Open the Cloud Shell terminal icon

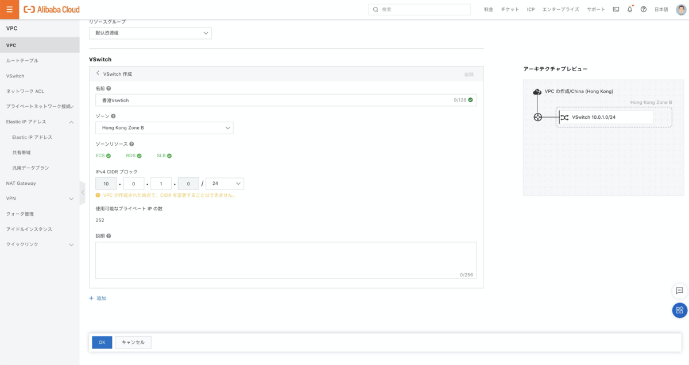click(616, 10)
